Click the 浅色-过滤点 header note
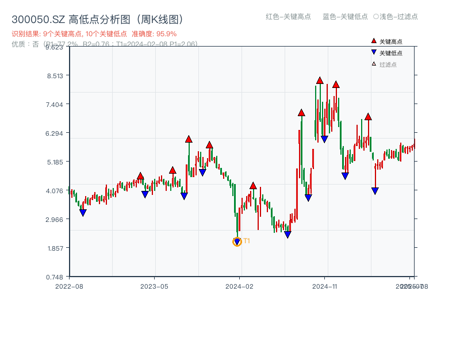460x345 pixels. click(396, 17)
